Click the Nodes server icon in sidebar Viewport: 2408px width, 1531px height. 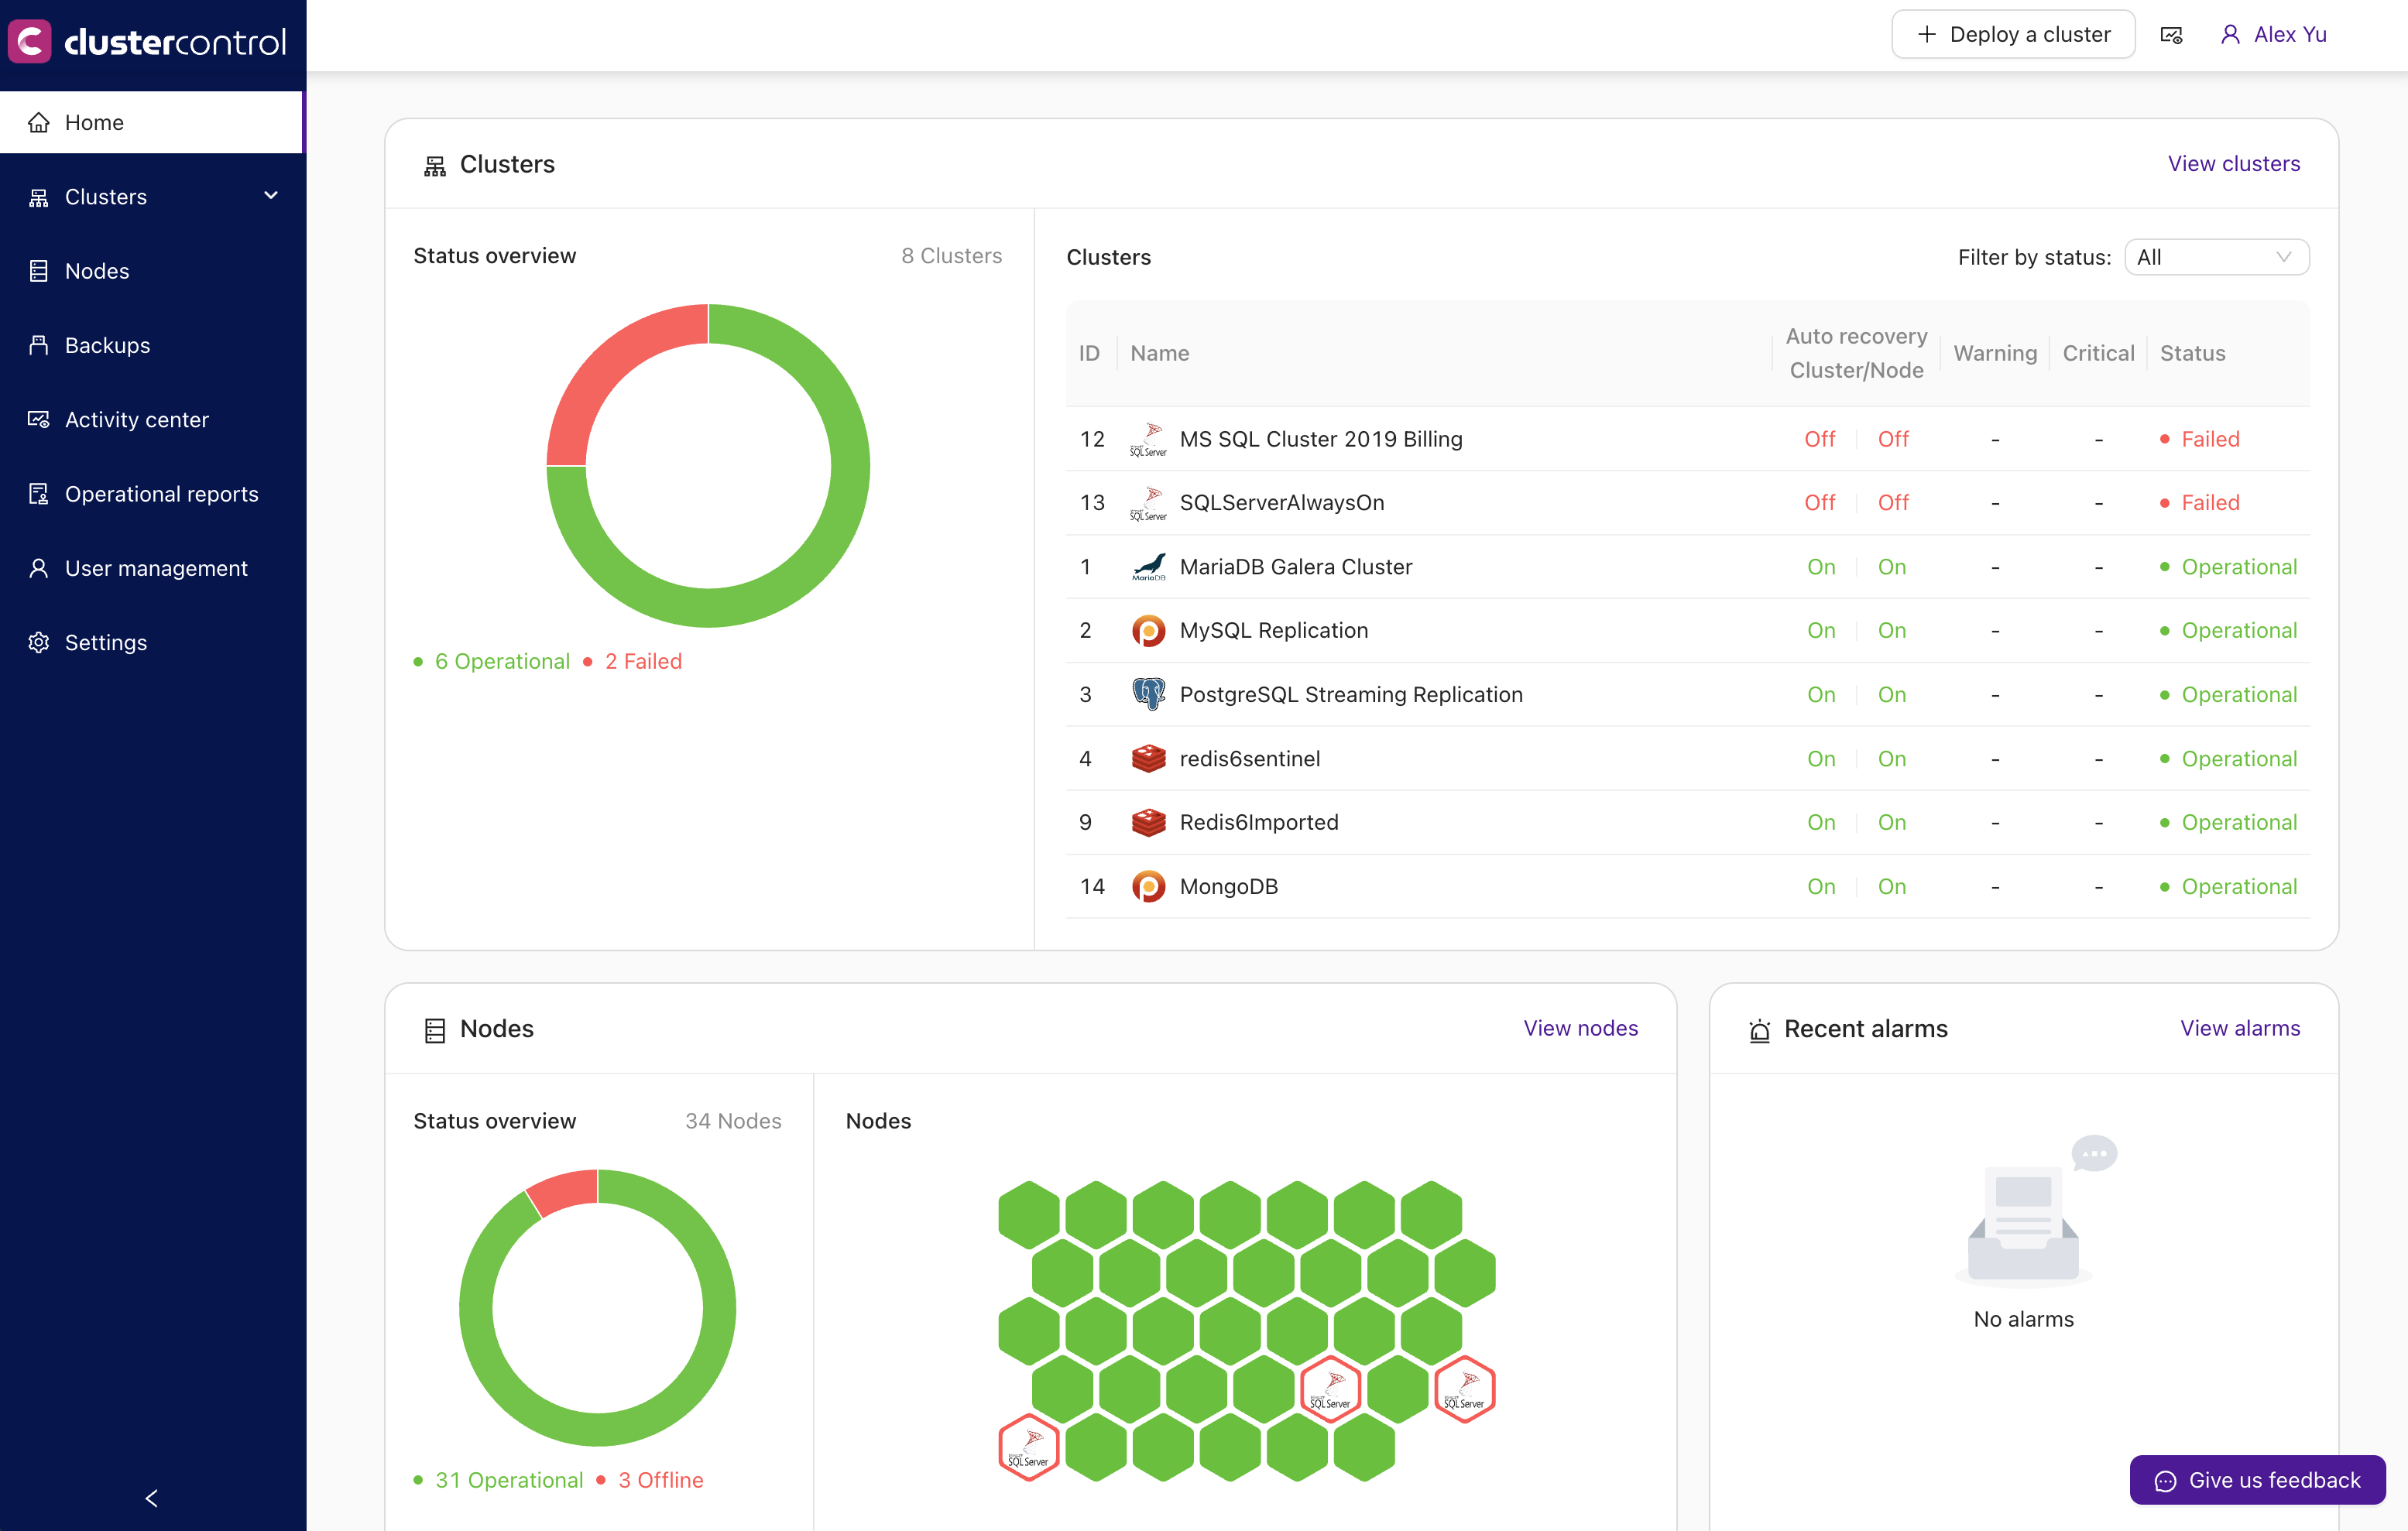[39, 271]
